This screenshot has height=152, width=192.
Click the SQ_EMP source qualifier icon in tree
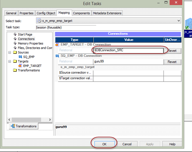click(20, 57)
